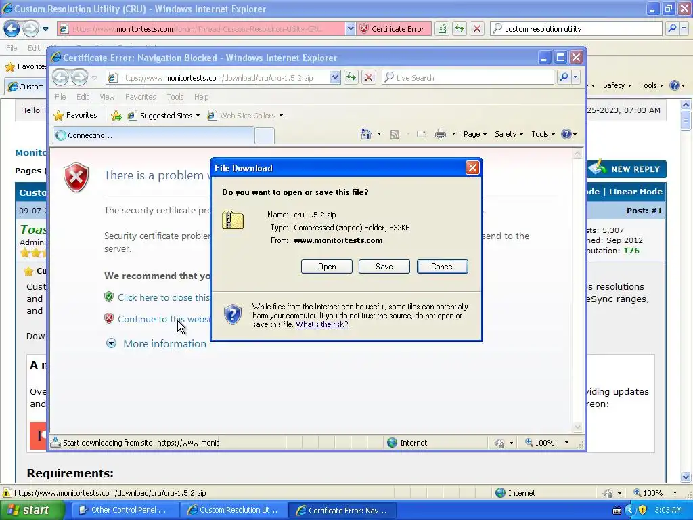Click the RSS feeds icon in the command bar
Viewport: 693px width, 520px height.
coord(395,134)
